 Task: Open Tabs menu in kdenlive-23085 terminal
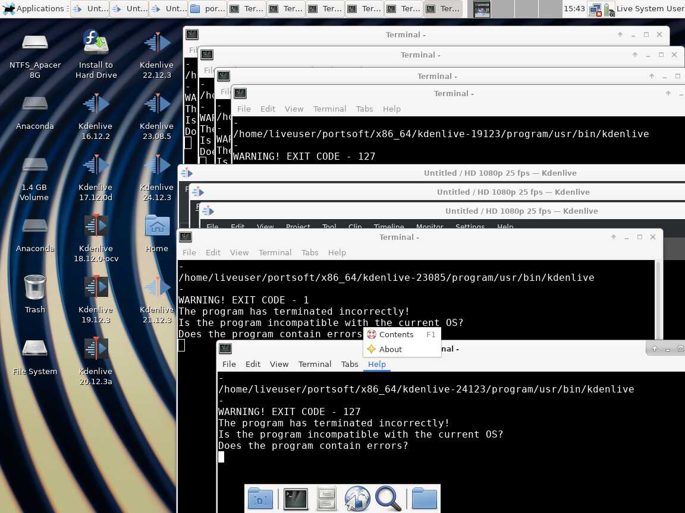coord(310,252)
